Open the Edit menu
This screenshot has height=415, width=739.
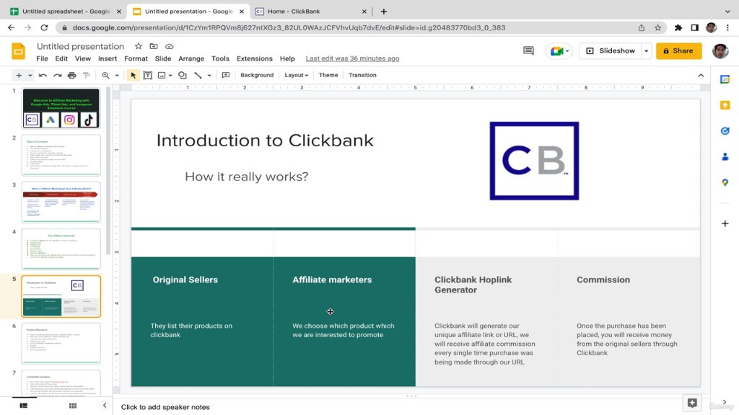[61, 58]
